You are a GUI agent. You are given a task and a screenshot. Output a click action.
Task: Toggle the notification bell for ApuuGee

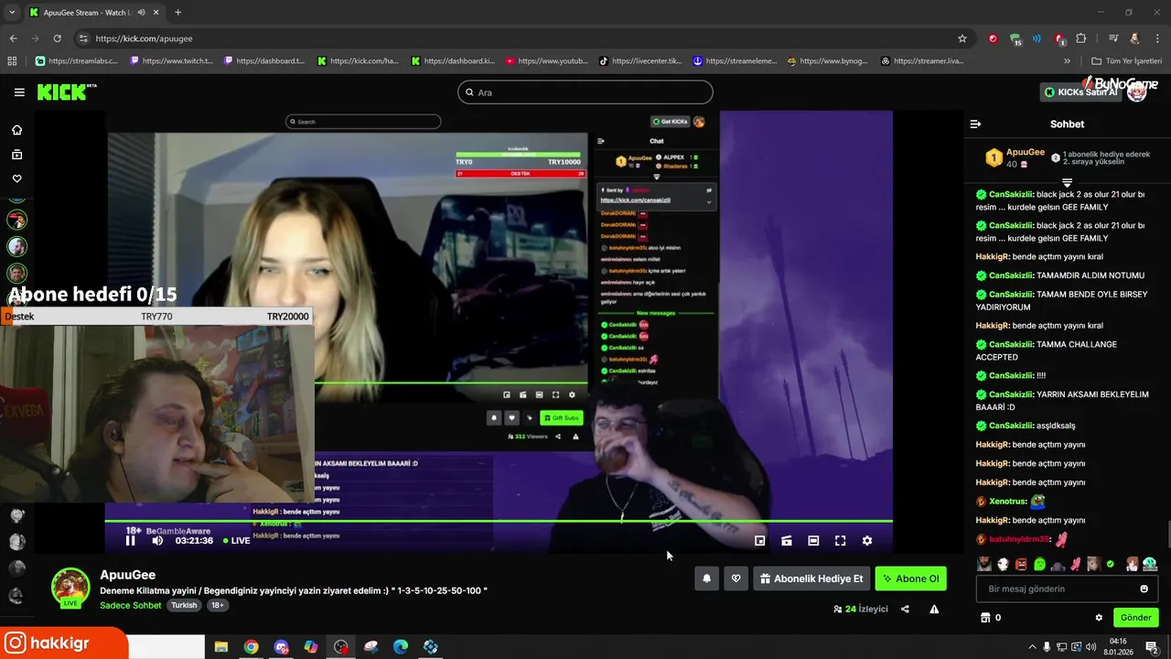tap(706, 578)
